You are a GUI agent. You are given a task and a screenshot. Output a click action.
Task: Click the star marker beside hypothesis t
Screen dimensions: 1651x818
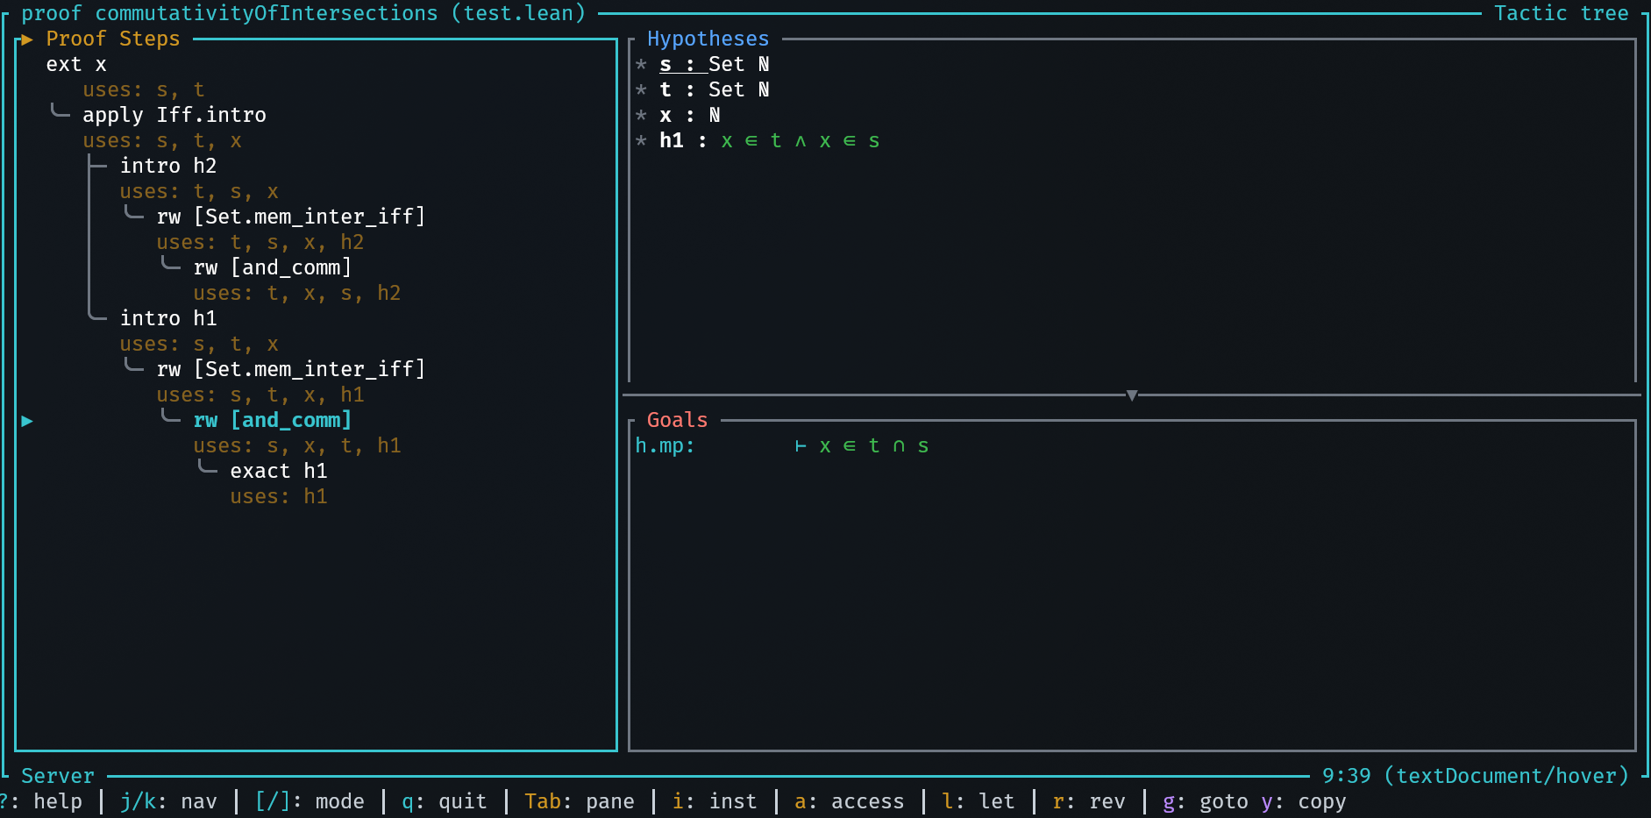[x=641, y=90]
